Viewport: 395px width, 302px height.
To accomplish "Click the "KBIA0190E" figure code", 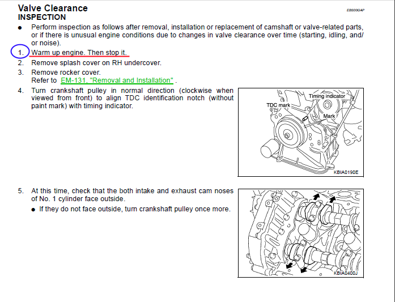I will coord(346,172).
